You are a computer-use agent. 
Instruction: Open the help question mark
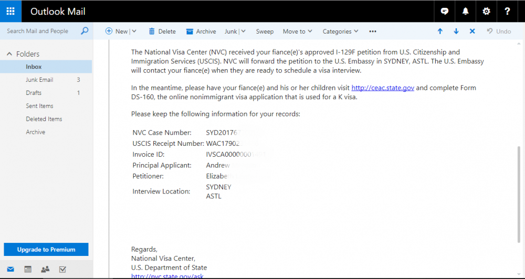coord(507,12)
